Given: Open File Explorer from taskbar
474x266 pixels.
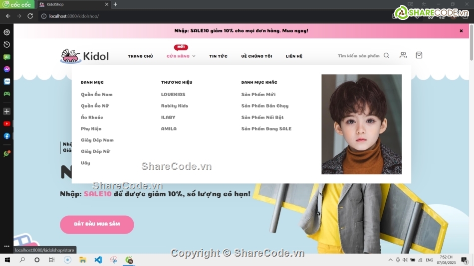Looking at the screenshot, I should point(82,260).
